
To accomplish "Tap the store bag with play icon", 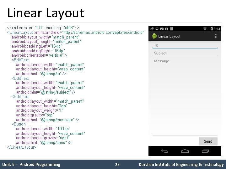I will [167, 29].
